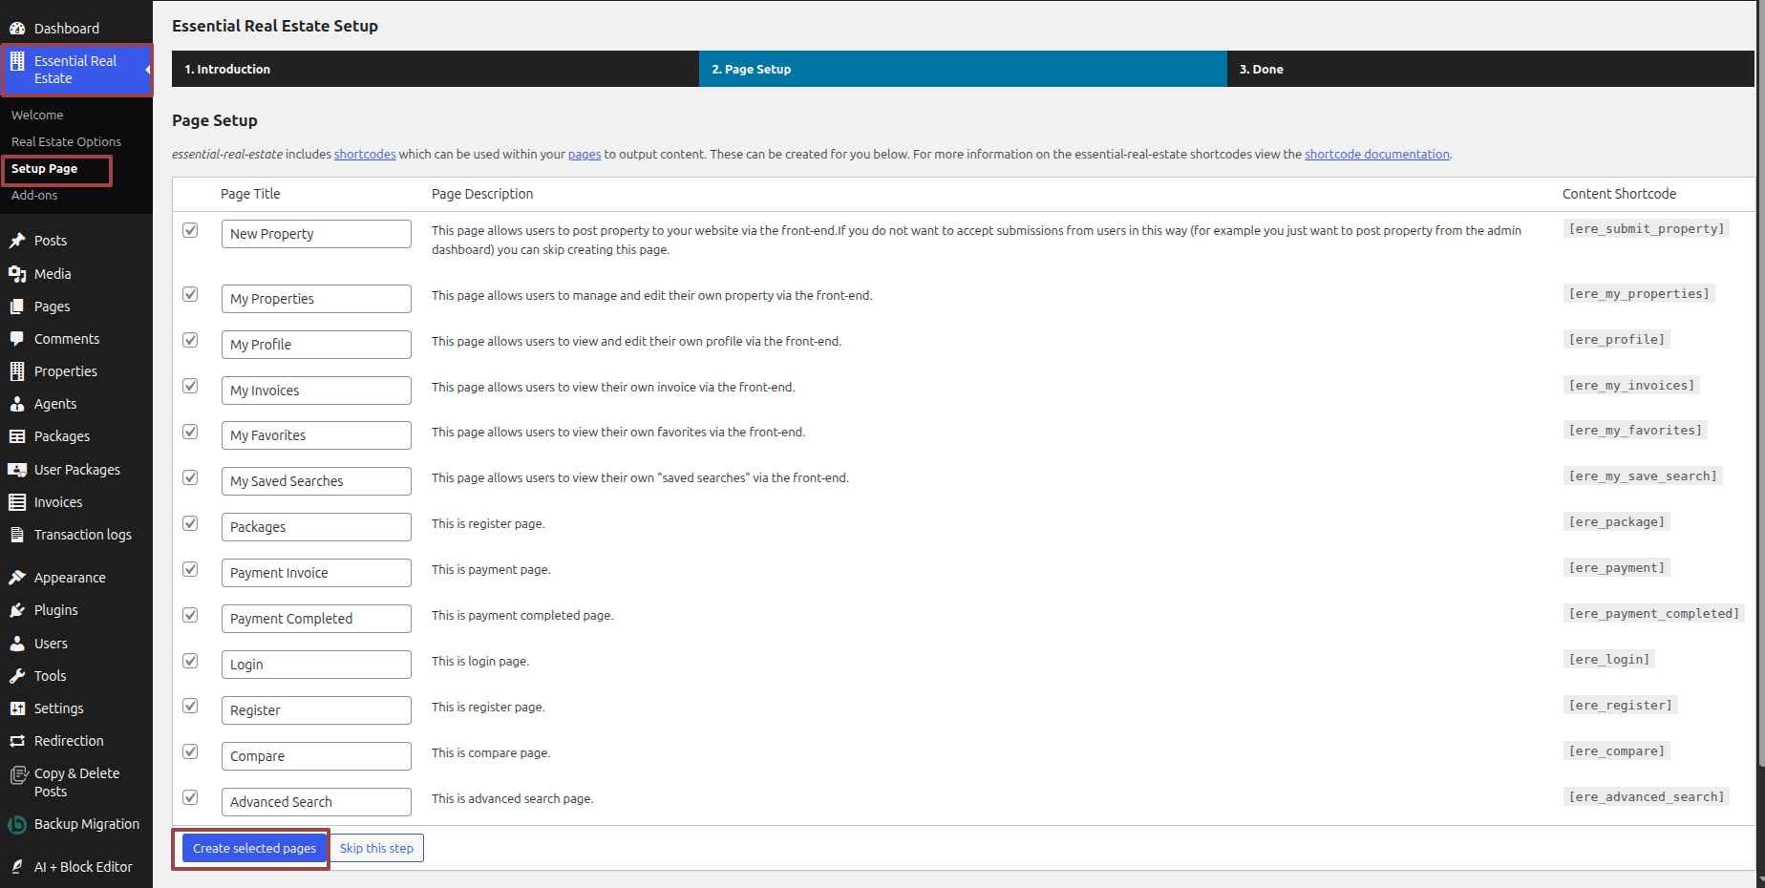Click the Skip this step button

[x=376, y=848]
